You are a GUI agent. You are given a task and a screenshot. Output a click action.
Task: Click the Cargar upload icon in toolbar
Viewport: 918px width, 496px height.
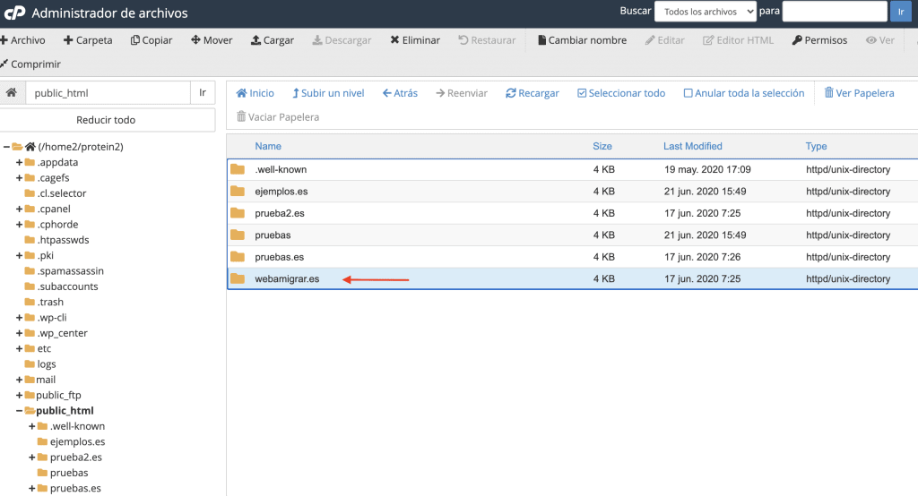pyautogui.click(x=256, y=40)
